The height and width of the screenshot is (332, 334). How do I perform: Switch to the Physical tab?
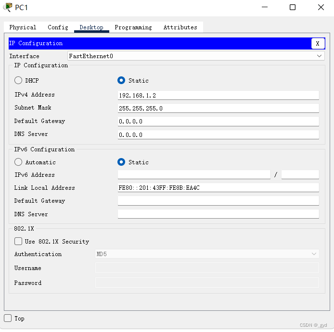point(23,27)
